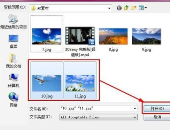Select the 30Sexy mp4 video file

(x=80, y=42)
